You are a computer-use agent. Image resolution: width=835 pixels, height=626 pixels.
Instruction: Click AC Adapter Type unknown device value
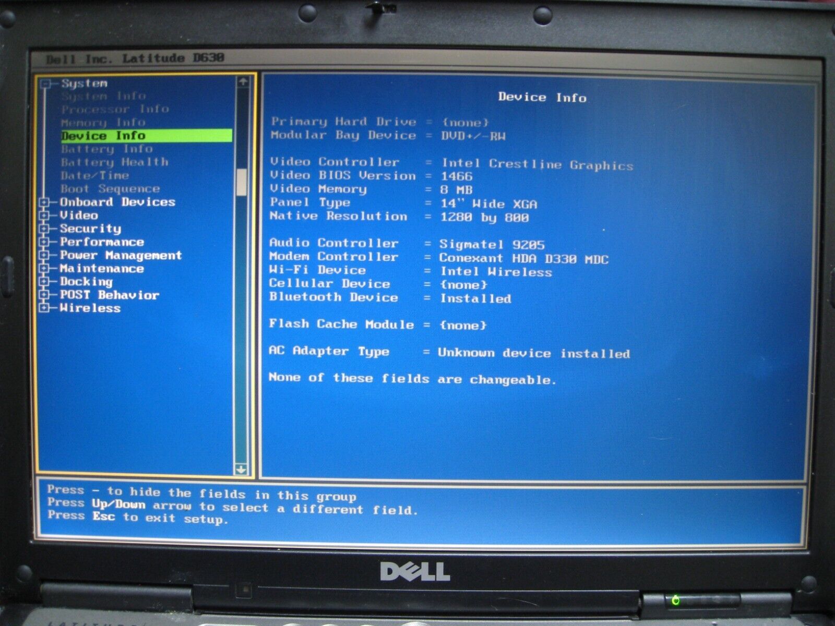(x=534, y=353)
